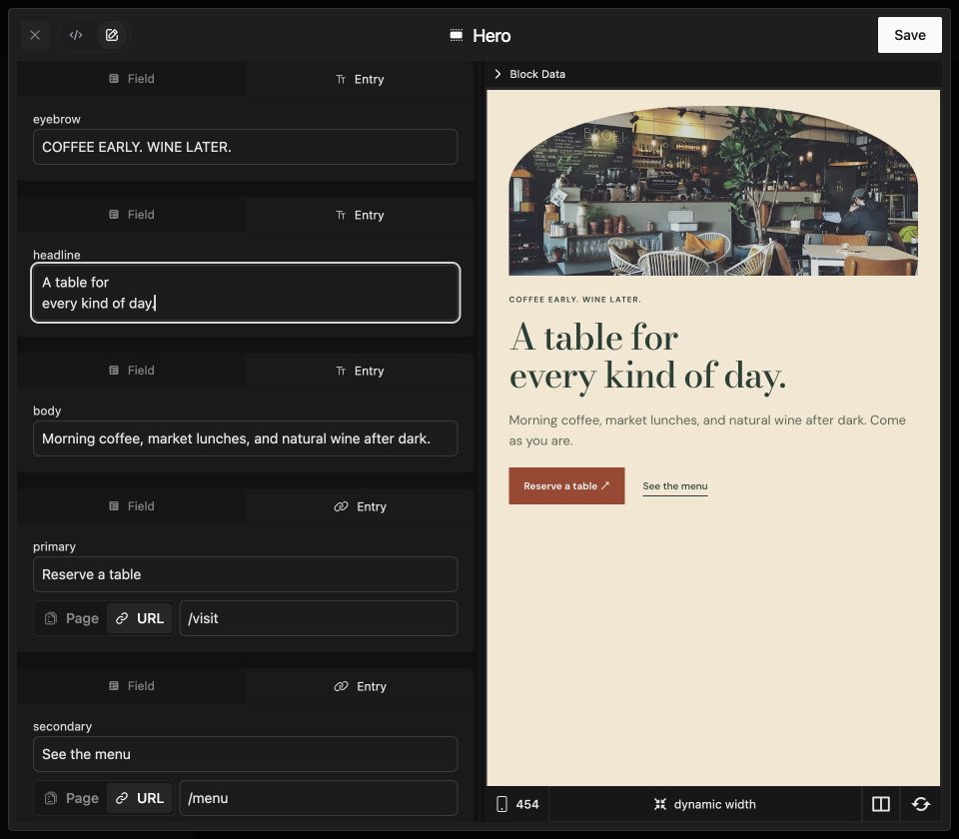Toggle split panel layout icon
The width and height of the screenshot is (959, 839).
[881, 804]
